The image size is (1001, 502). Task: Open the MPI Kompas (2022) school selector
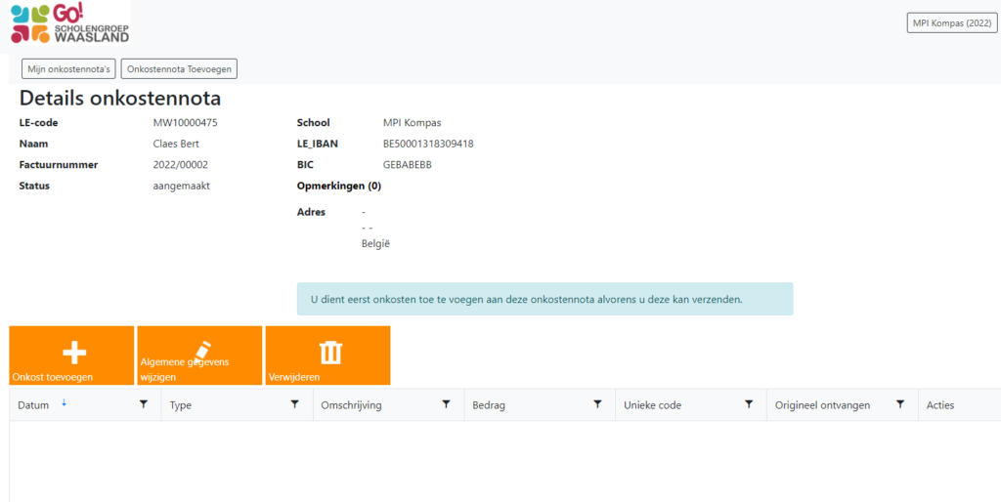pyautogui.click(x=952, y=23)
